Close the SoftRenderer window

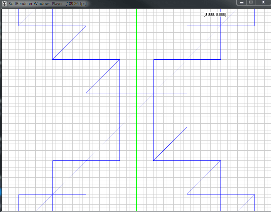[x=263, y=2]
